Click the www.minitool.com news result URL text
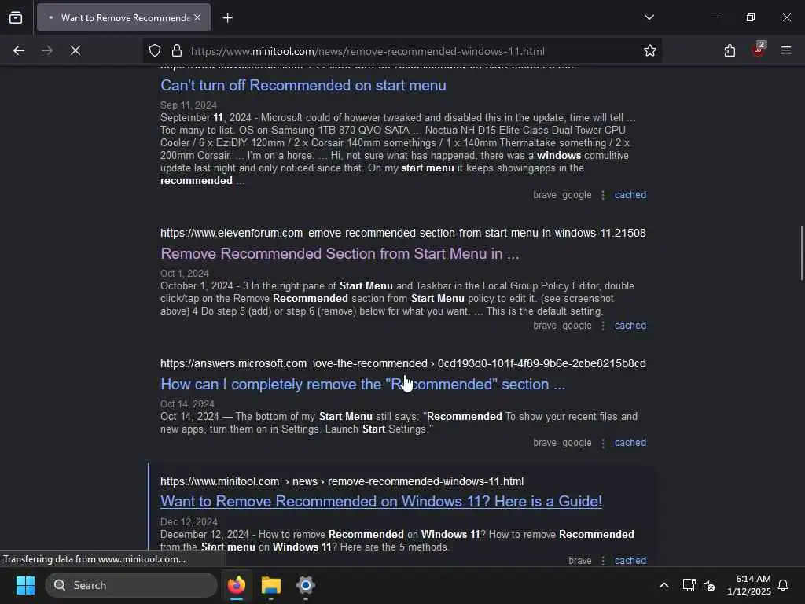 pyautogui.click(x=342, y=481)
